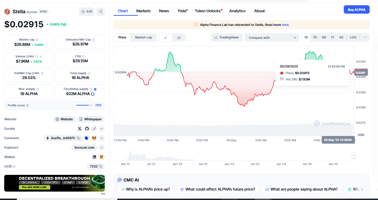The width and height of the screenshot is (378, 200).
Task: Toggle LOG scale on chart
Action: point(353,37)
